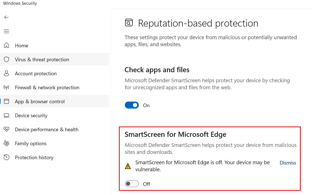Open Virus & threat protection section
The image size is (312, 195).
coord(55,59)
